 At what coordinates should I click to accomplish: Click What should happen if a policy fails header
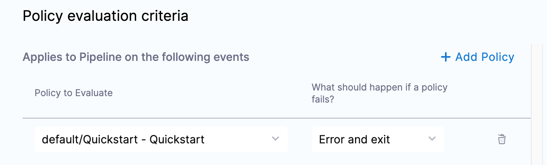click(x=380, y=93)
